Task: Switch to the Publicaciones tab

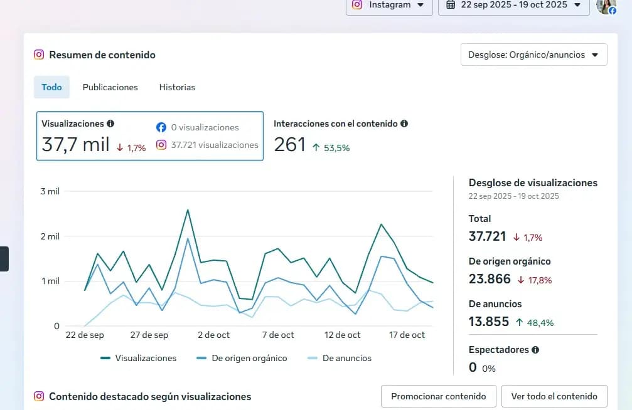Action: point(110,87)
